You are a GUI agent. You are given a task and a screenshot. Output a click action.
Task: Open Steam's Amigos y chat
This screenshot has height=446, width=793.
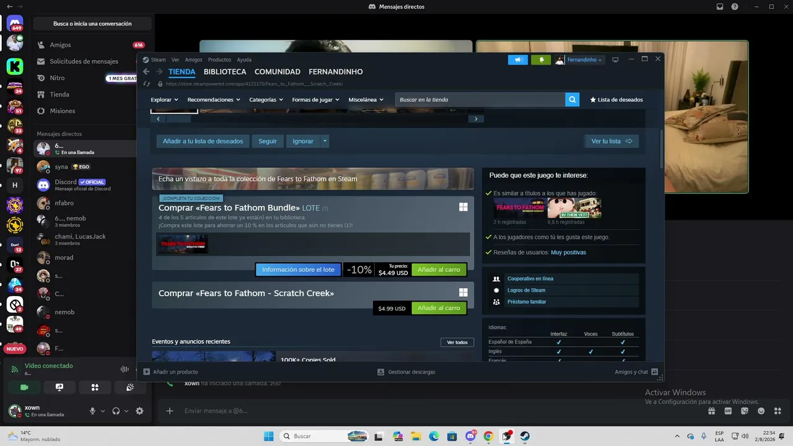tap(636, 372)
